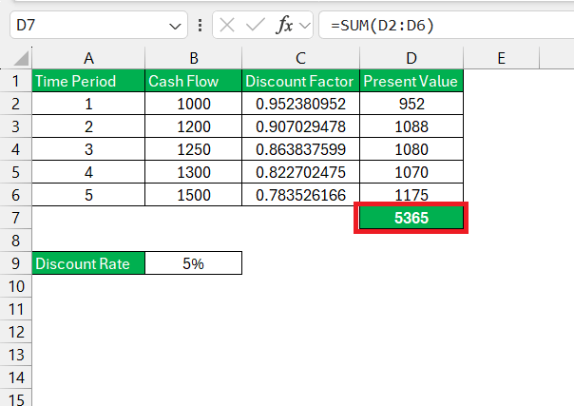Click the Enter checkmark formula icon
574x406 pixels.
pyautogui.click(x=255, y=26)
